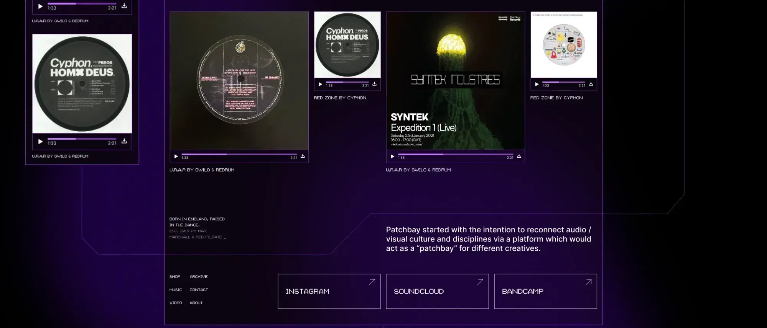Image resolution: width=767 pixels, height=328 pixels.
Task: Play the sticker disc Red Zone track
Action: coord(537,84)
